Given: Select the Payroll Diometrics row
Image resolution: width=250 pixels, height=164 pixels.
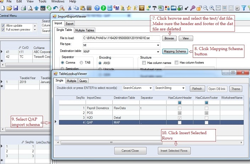Looking at the screenshot, I should point(151,108).
